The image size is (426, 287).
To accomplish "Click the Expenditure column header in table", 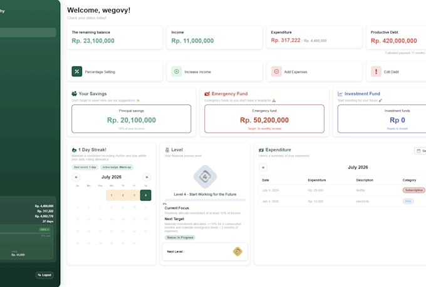I will (x=317, y=180).
